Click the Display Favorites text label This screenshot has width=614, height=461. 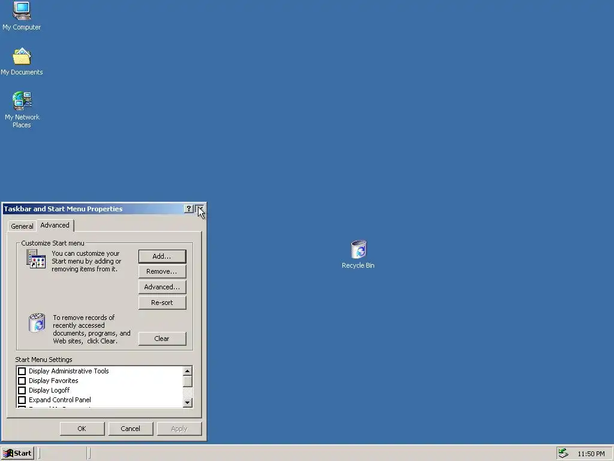[53, 381]
